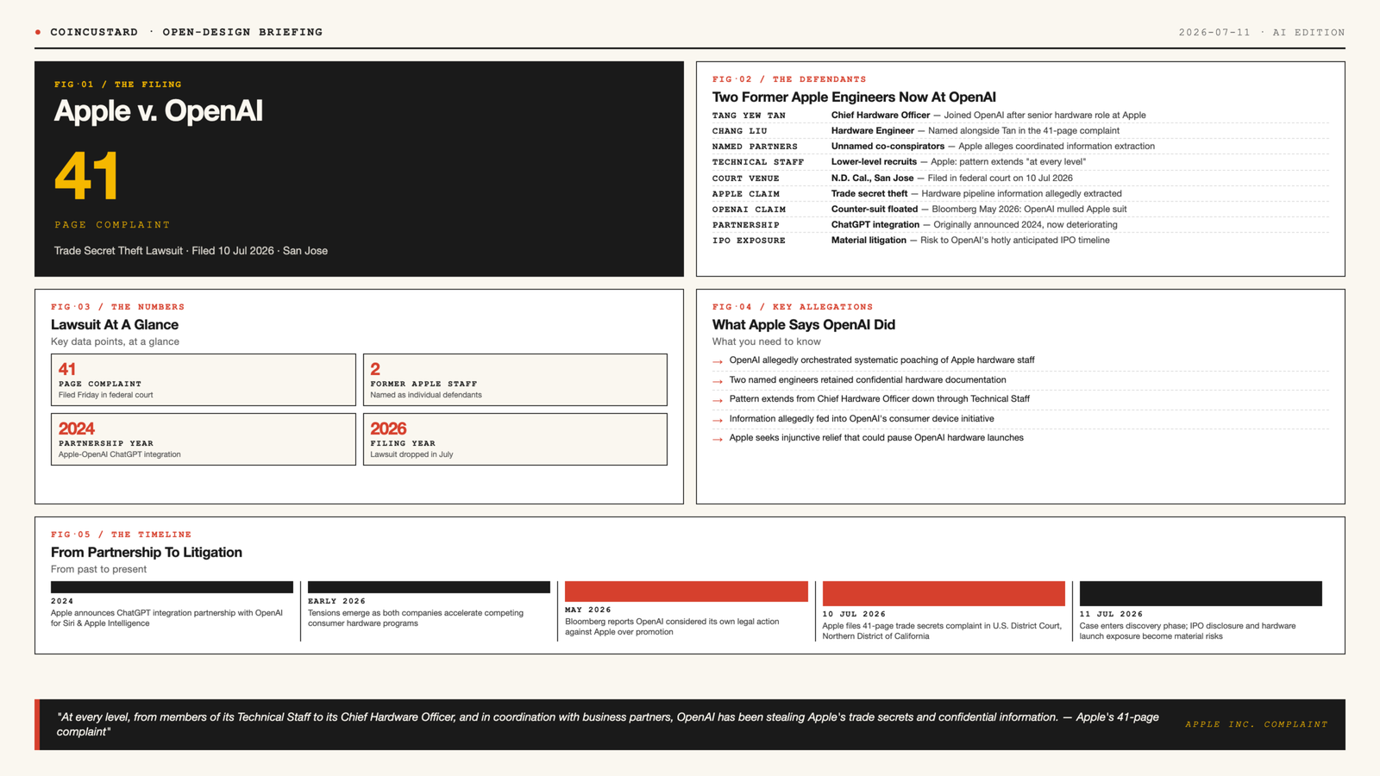Select the COURT VENUE row

(1020, 178)
